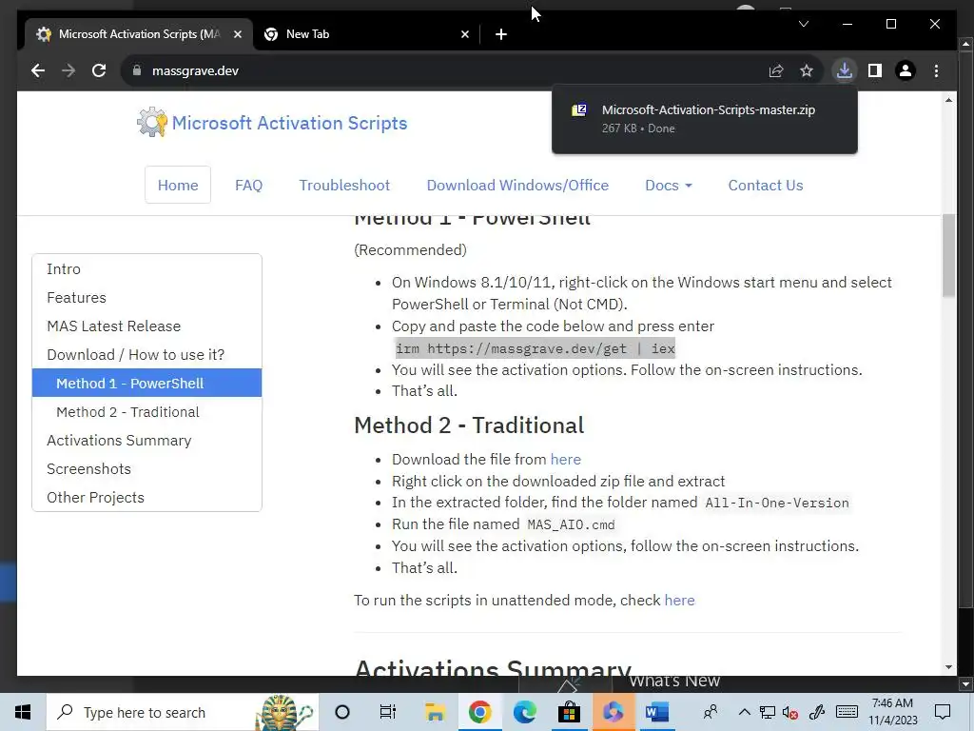The width and height of the screenshot is (974, 731).
Task: Open Microsoft-Activation-Scripts-master.zip download entry
Action: [705, 119]
